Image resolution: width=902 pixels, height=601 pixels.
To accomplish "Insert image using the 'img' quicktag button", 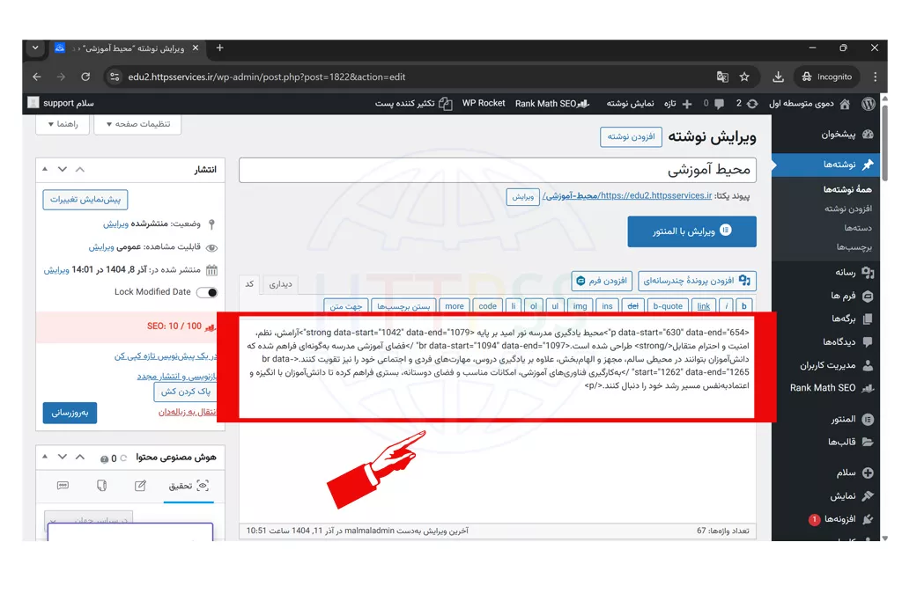I will [579, 306].
